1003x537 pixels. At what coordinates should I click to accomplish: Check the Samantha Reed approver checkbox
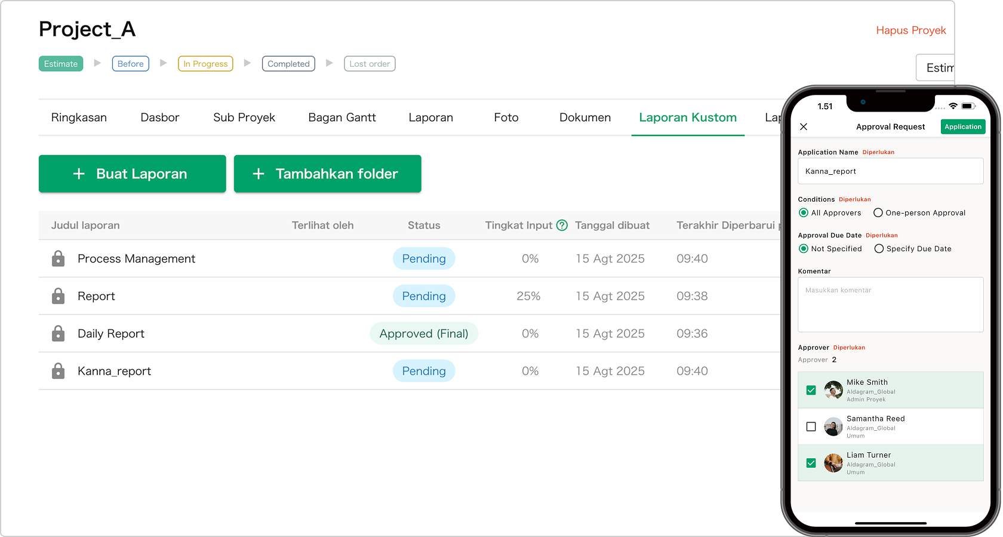[811, 427]
